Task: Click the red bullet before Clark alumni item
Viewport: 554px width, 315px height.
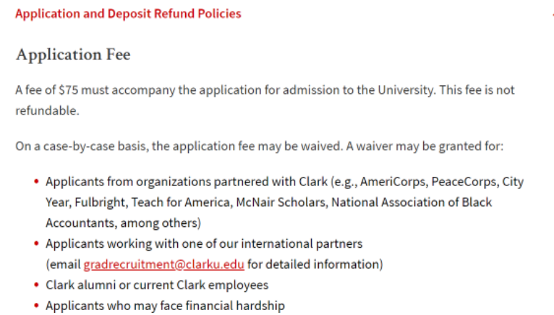Action: click(x=36, y=285)
